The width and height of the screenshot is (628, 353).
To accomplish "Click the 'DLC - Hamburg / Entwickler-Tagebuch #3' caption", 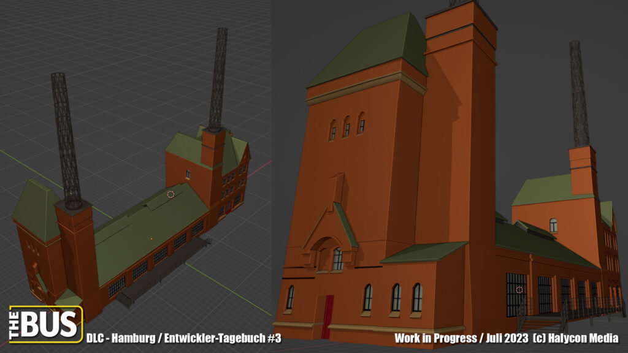I will click(183, 338).
